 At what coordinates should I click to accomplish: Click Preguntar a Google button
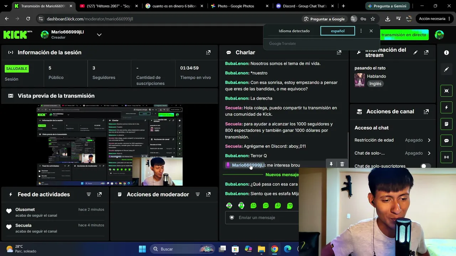click(324, 19)
